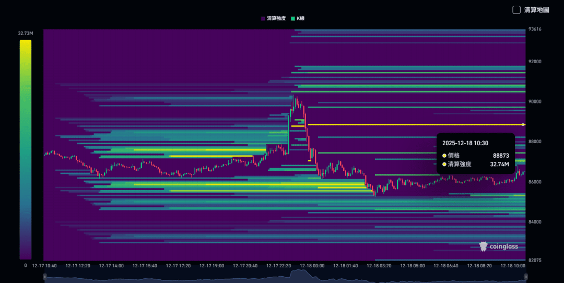Click the yellow dot beside 價格 in tooltip

click(x=444, y=156)
